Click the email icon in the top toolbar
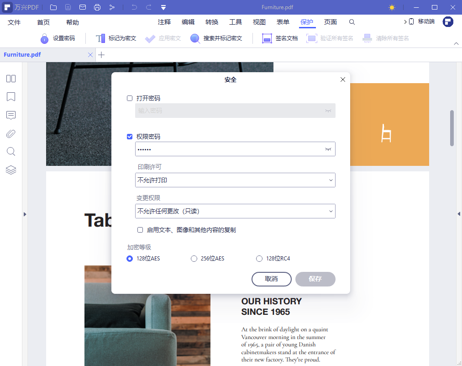This screenshot has width=462, height=366. (83, 7)
